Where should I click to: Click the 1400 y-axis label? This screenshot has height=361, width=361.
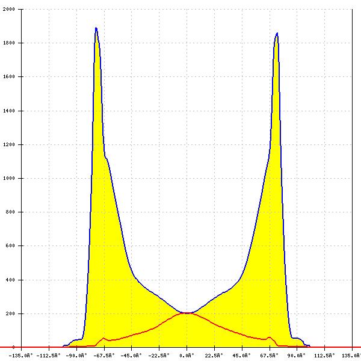coord(9,111)
